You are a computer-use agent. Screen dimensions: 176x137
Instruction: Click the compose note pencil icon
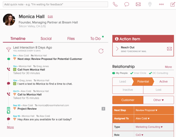[x=173, y=4]
